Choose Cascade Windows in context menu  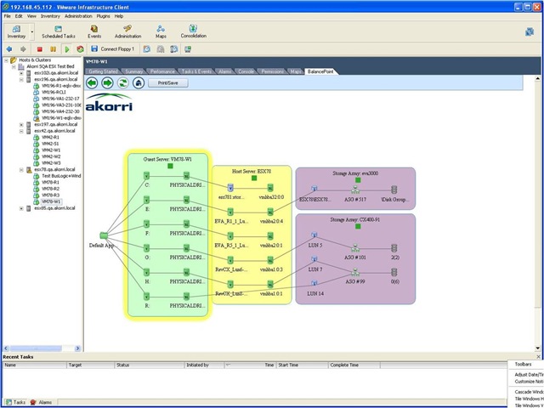(x=527, y=392)
